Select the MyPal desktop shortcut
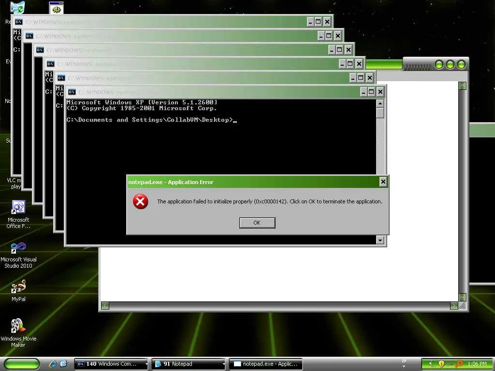This screenshot has height=371, width=495. (x=18, y=291)
